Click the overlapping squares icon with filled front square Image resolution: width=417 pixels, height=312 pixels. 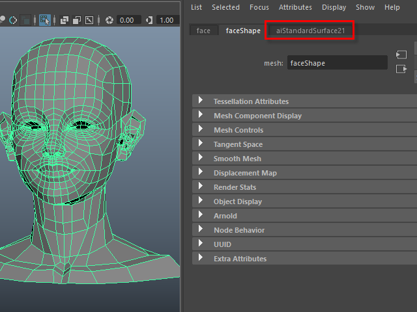[x=77, y=20]
